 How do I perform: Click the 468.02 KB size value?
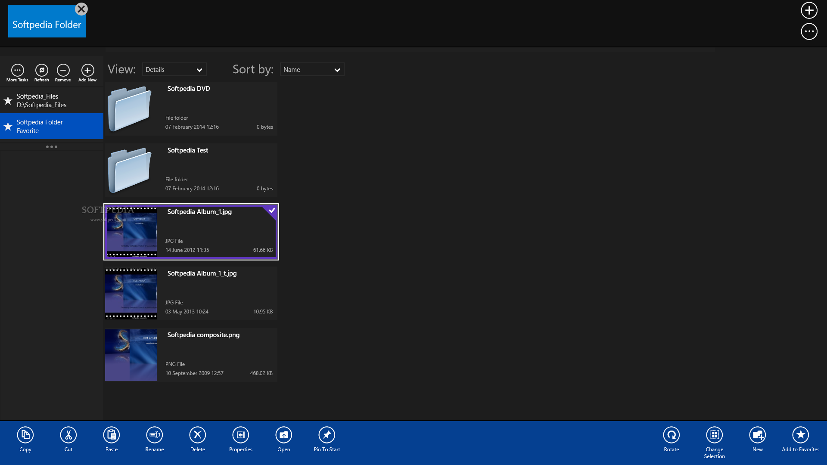click(261, 373)
